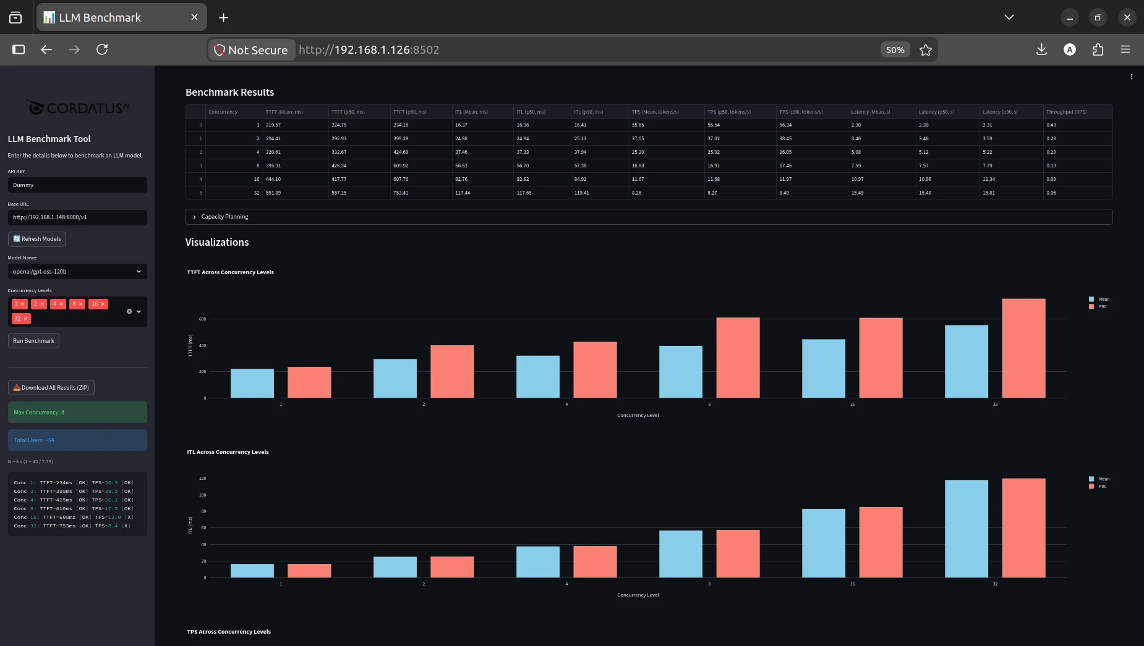Open the browser hamburger menu
1144x646 pixels.
click(1125, 49)
